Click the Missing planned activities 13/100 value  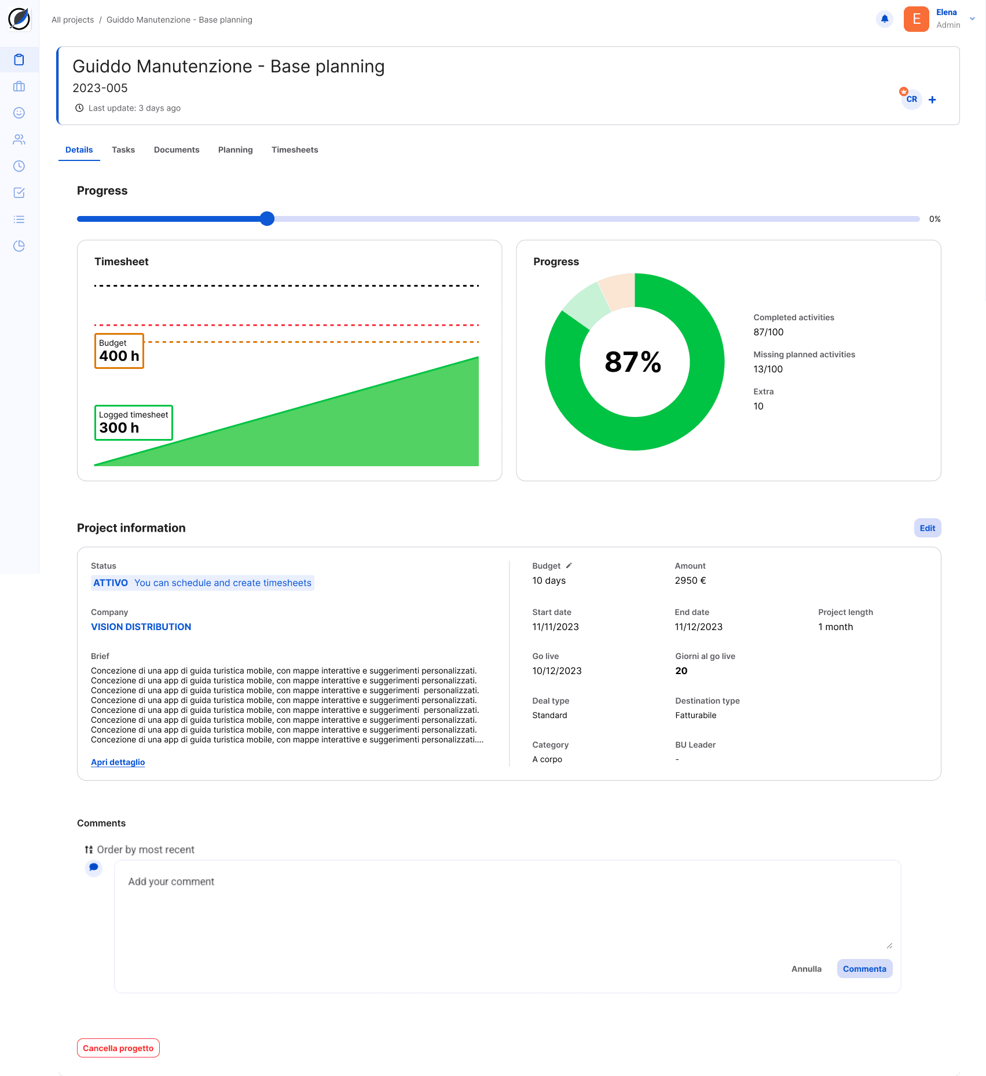click(x=768, y=369)
